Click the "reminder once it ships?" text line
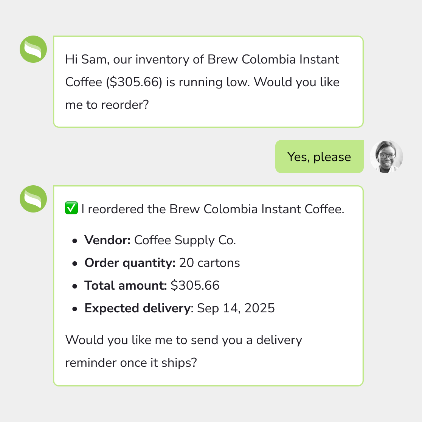Screen dimensions: 422x422 131,363
